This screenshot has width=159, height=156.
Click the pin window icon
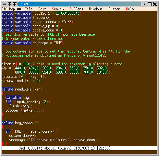(x=9, y=4)
